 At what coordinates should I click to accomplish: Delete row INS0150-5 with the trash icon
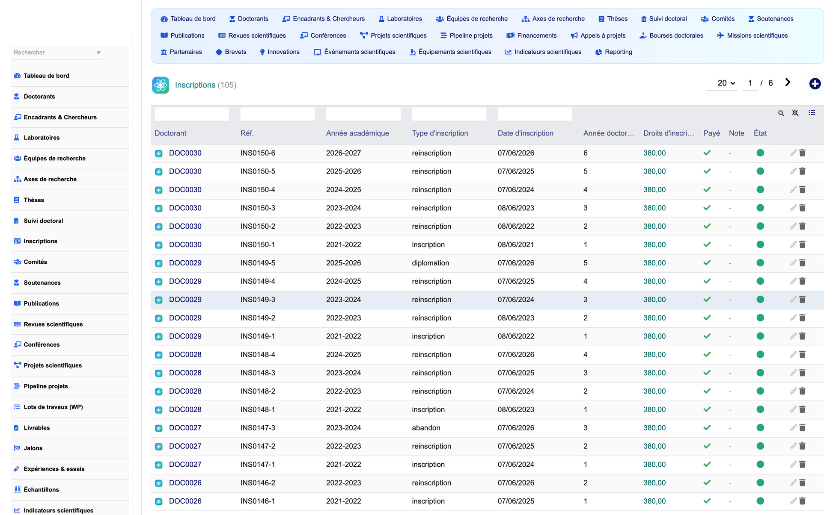tap(802, 171)
